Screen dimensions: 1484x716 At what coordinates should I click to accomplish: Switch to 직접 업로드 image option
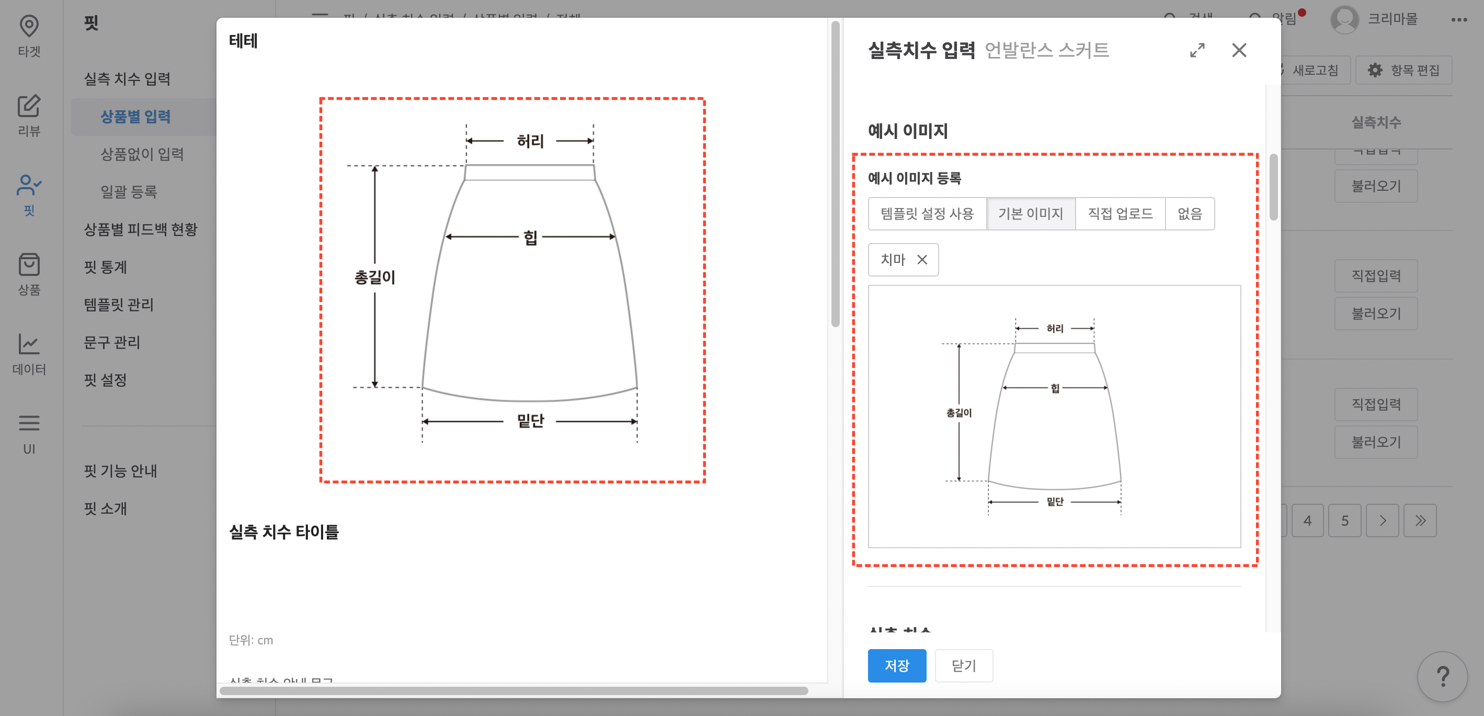point(1120,214)
